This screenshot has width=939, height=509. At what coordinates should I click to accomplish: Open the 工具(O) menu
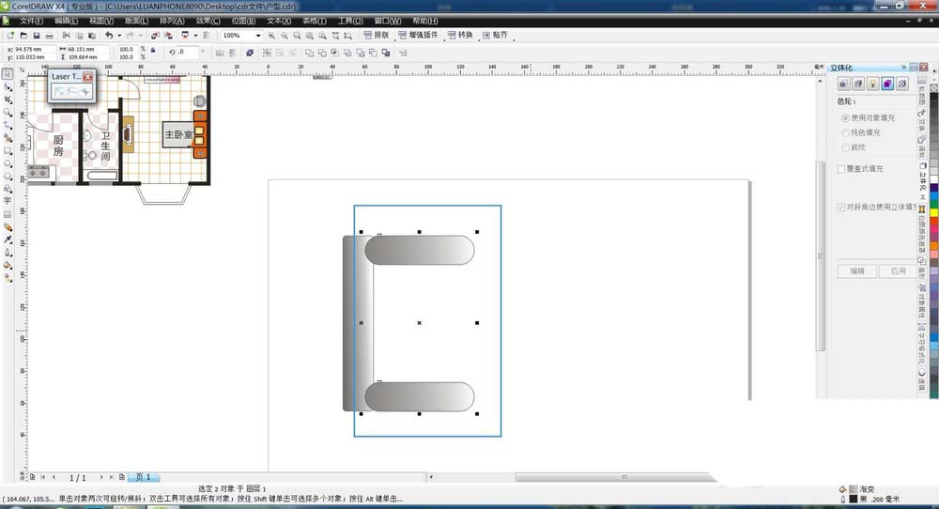pyautogui.click(x=350, y=21)
